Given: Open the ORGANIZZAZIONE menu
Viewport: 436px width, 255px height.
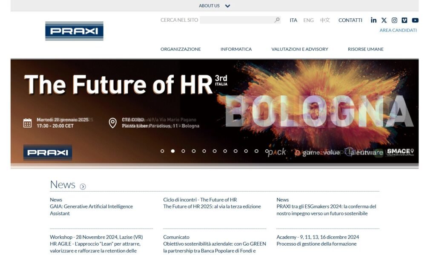Looking at the screenshot, I should [x=181, y=49].
